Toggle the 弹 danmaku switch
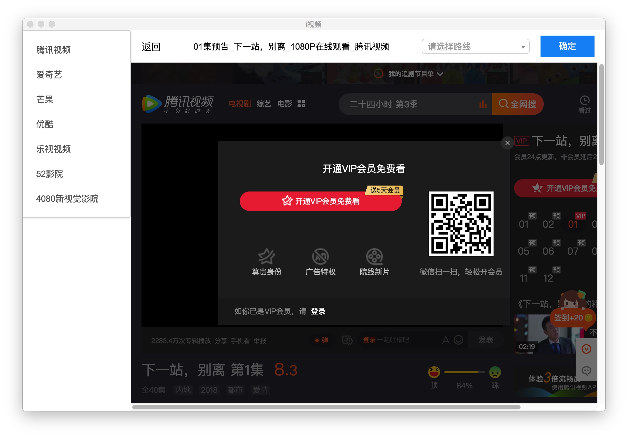Screen dimensions: 628x438 (322, 340)
